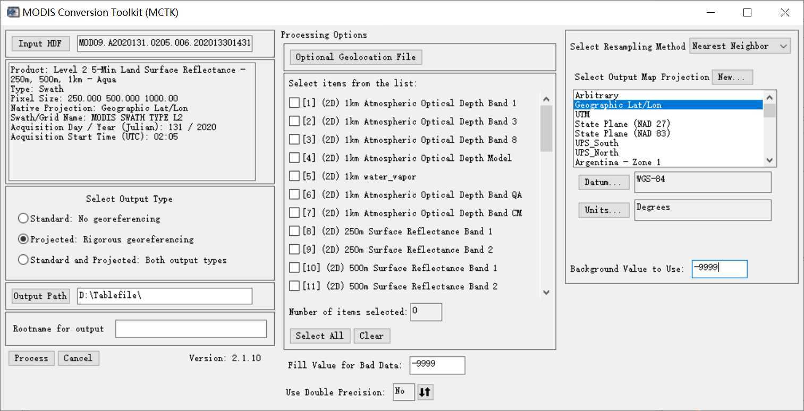The width and height of the screenshot is (804, 411).
Task: Check item [5] 1km water_vapor
Action: click(294, 176)
